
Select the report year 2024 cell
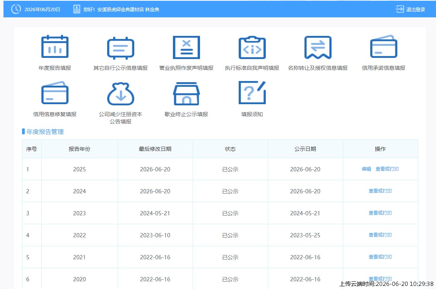tap(80, 191)
